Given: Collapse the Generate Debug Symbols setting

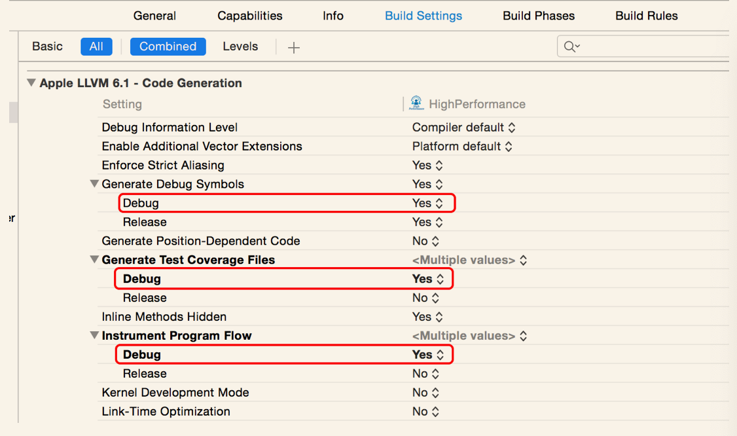Looking at the screenshot, I should tap(94, 184).
